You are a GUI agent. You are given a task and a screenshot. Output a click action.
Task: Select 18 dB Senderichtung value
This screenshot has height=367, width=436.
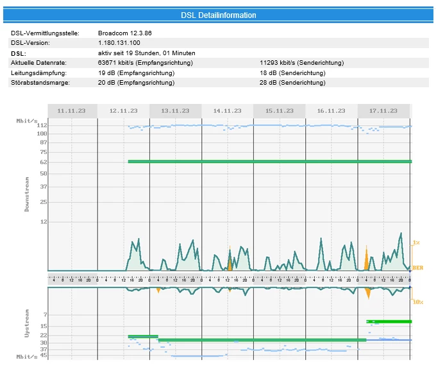click(292, 73)
